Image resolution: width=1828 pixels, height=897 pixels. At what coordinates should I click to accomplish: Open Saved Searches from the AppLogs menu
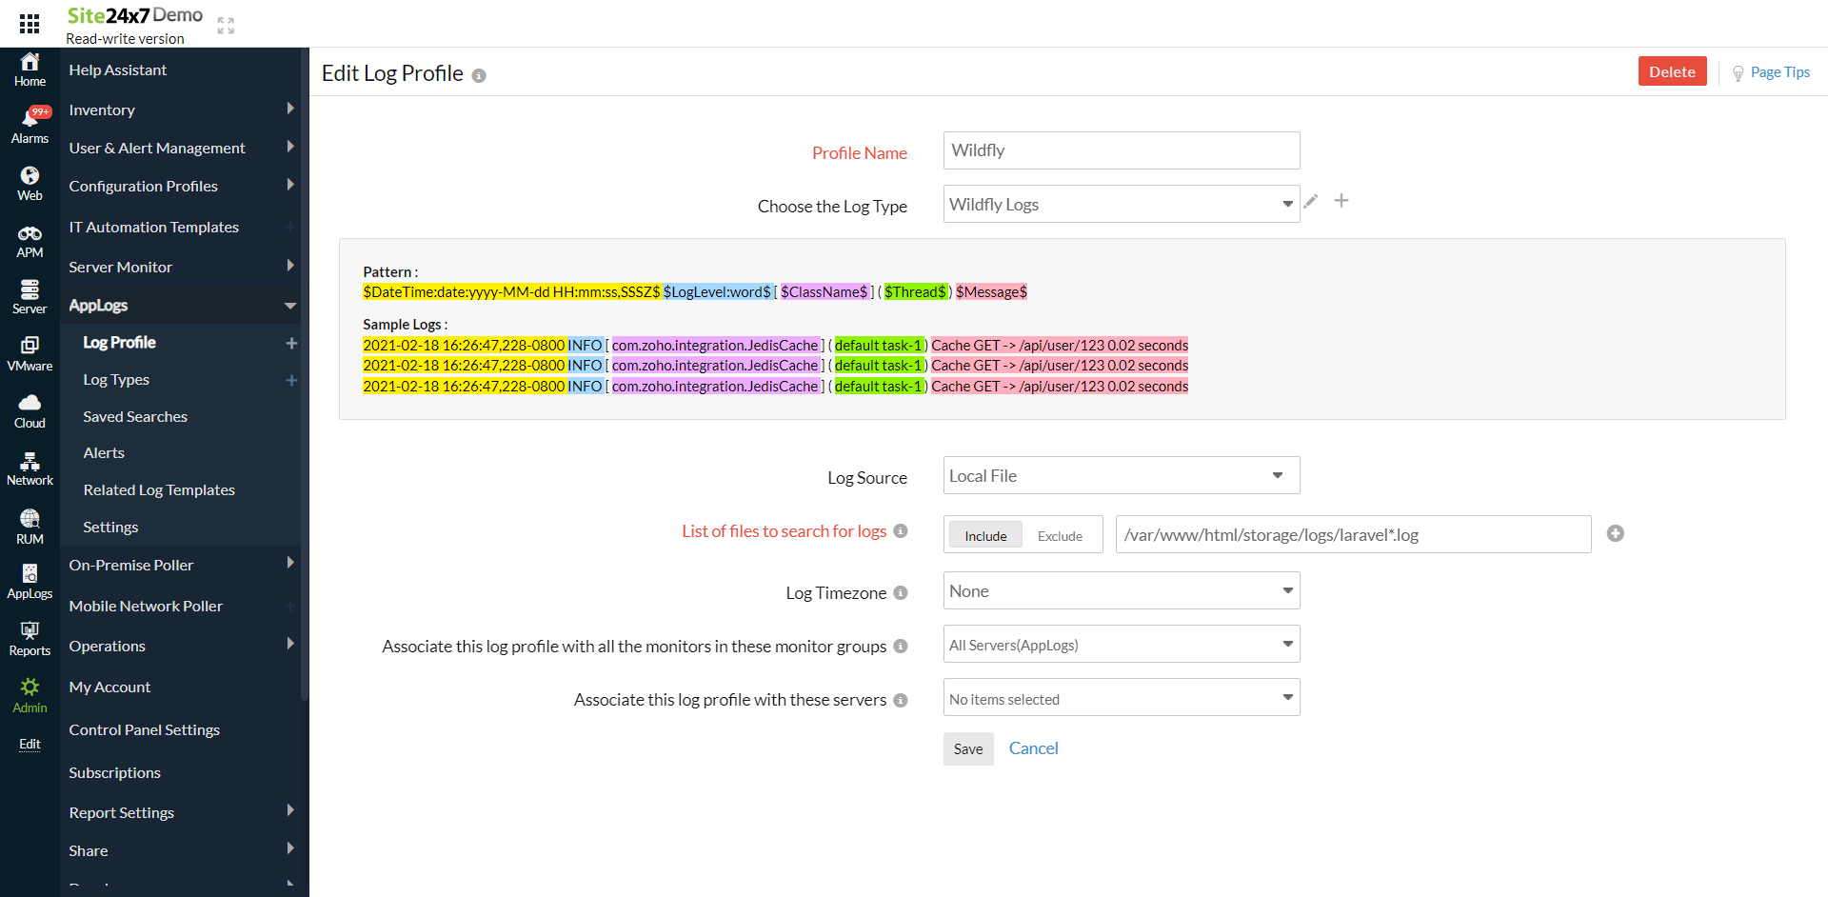pyautogui.click(x=134, y=416)
